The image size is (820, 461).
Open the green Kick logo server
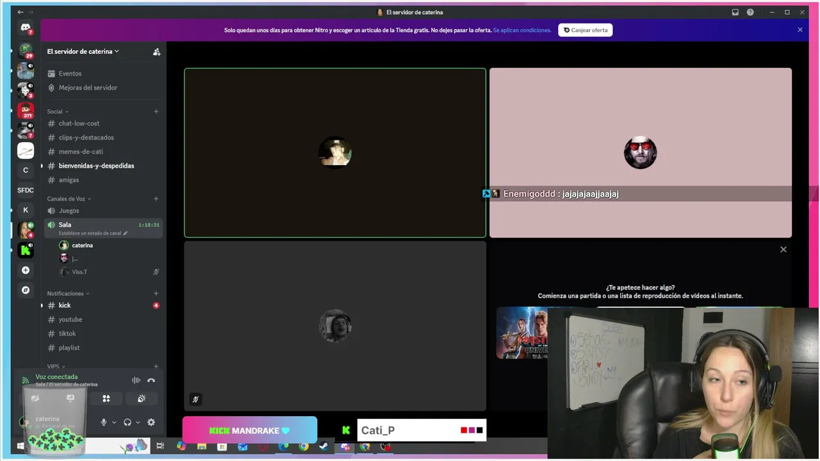(x=26, y=250)
